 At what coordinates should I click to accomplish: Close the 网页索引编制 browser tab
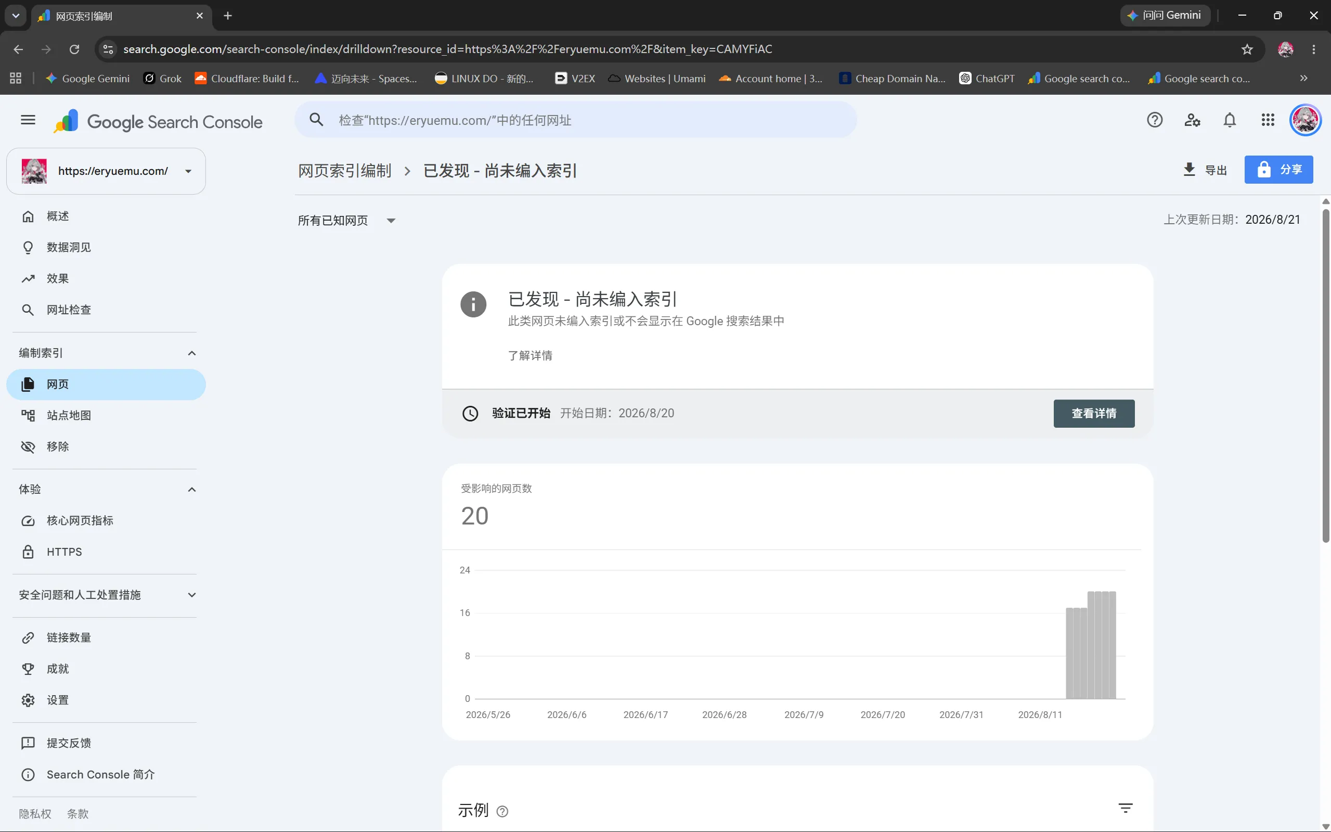click(x=200, y=16)
